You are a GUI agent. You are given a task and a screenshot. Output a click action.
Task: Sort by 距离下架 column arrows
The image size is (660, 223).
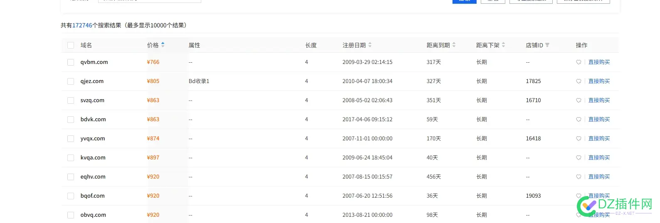[503, 45]
